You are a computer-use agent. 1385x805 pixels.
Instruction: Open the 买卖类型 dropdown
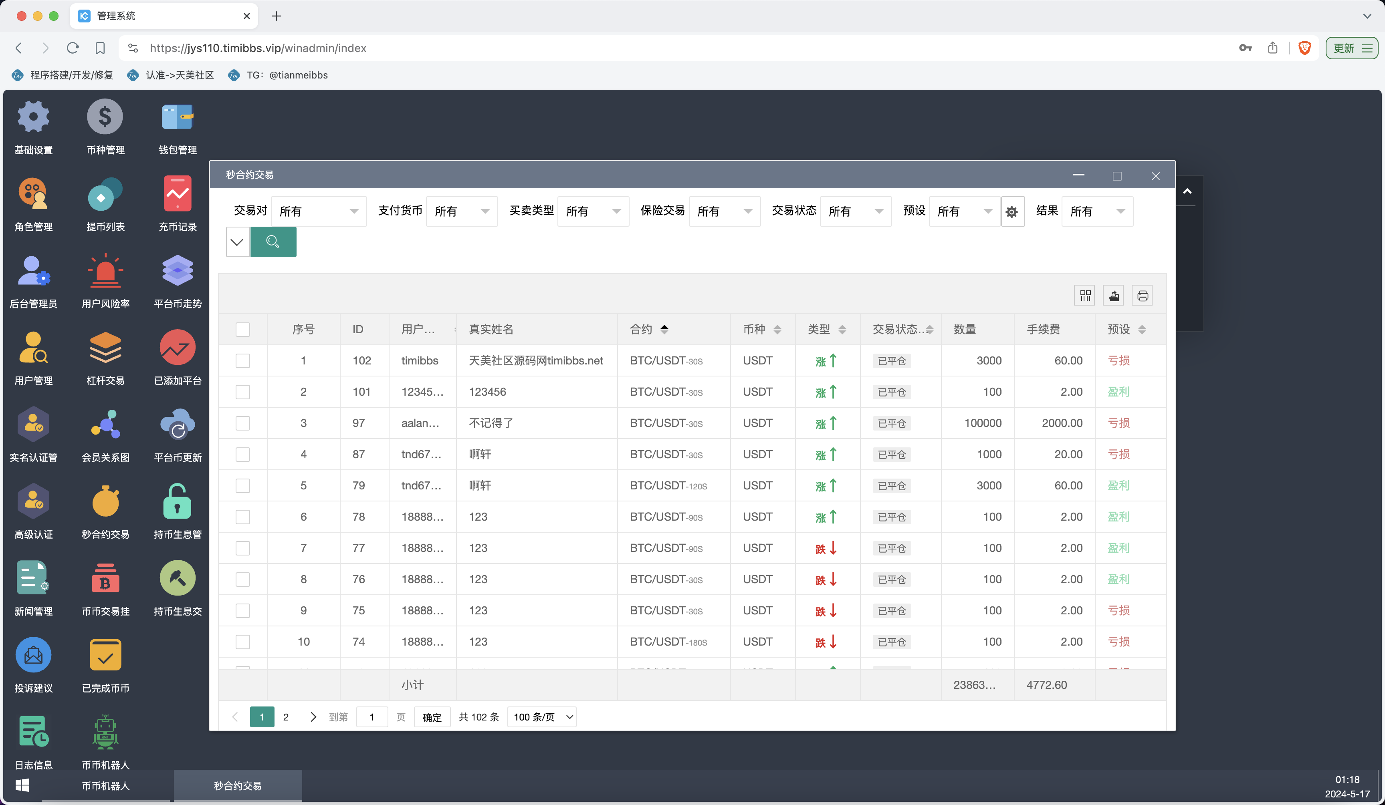click(x=593, y=211)
